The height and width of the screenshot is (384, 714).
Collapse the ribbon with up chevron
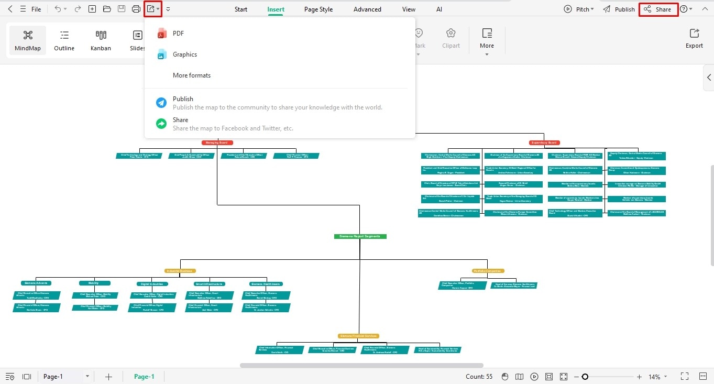[x=705, y=9]
